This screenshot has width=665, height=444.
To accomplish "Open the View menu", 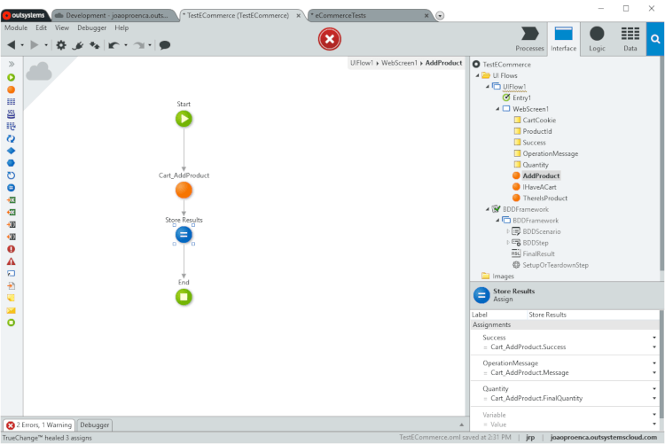I will point(62,27).
